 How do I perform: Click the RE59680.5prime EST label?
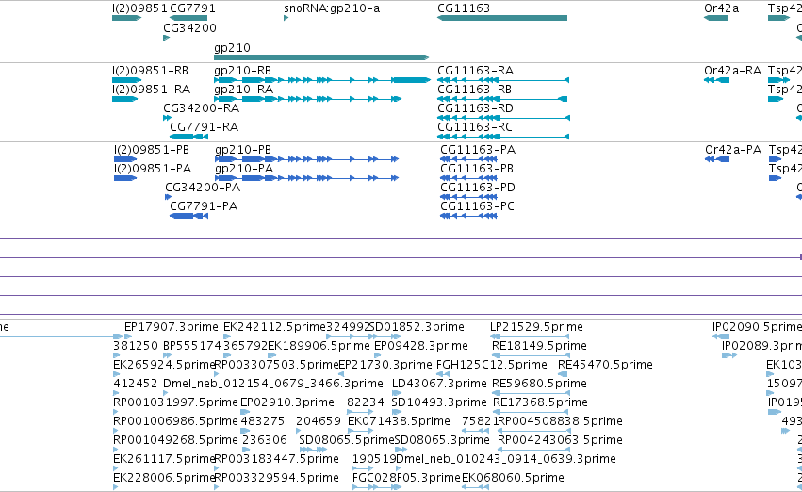tap(539, 384)
